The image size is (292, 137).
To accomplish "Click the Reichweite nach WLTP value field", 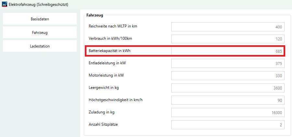I will tap(228, 27).
